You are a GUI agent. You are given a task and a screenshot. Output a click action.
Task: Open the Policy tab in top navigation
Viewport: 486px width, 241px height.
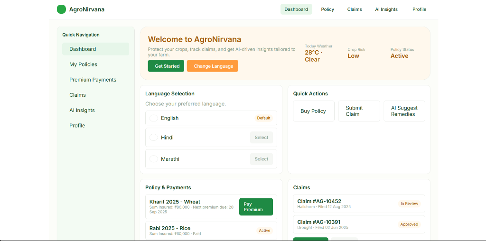(x=327, y=9)
